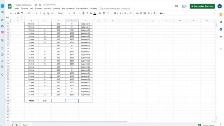Open the Анализ данных explore button
Screen dimensions: 224x126
pos(206,125)
